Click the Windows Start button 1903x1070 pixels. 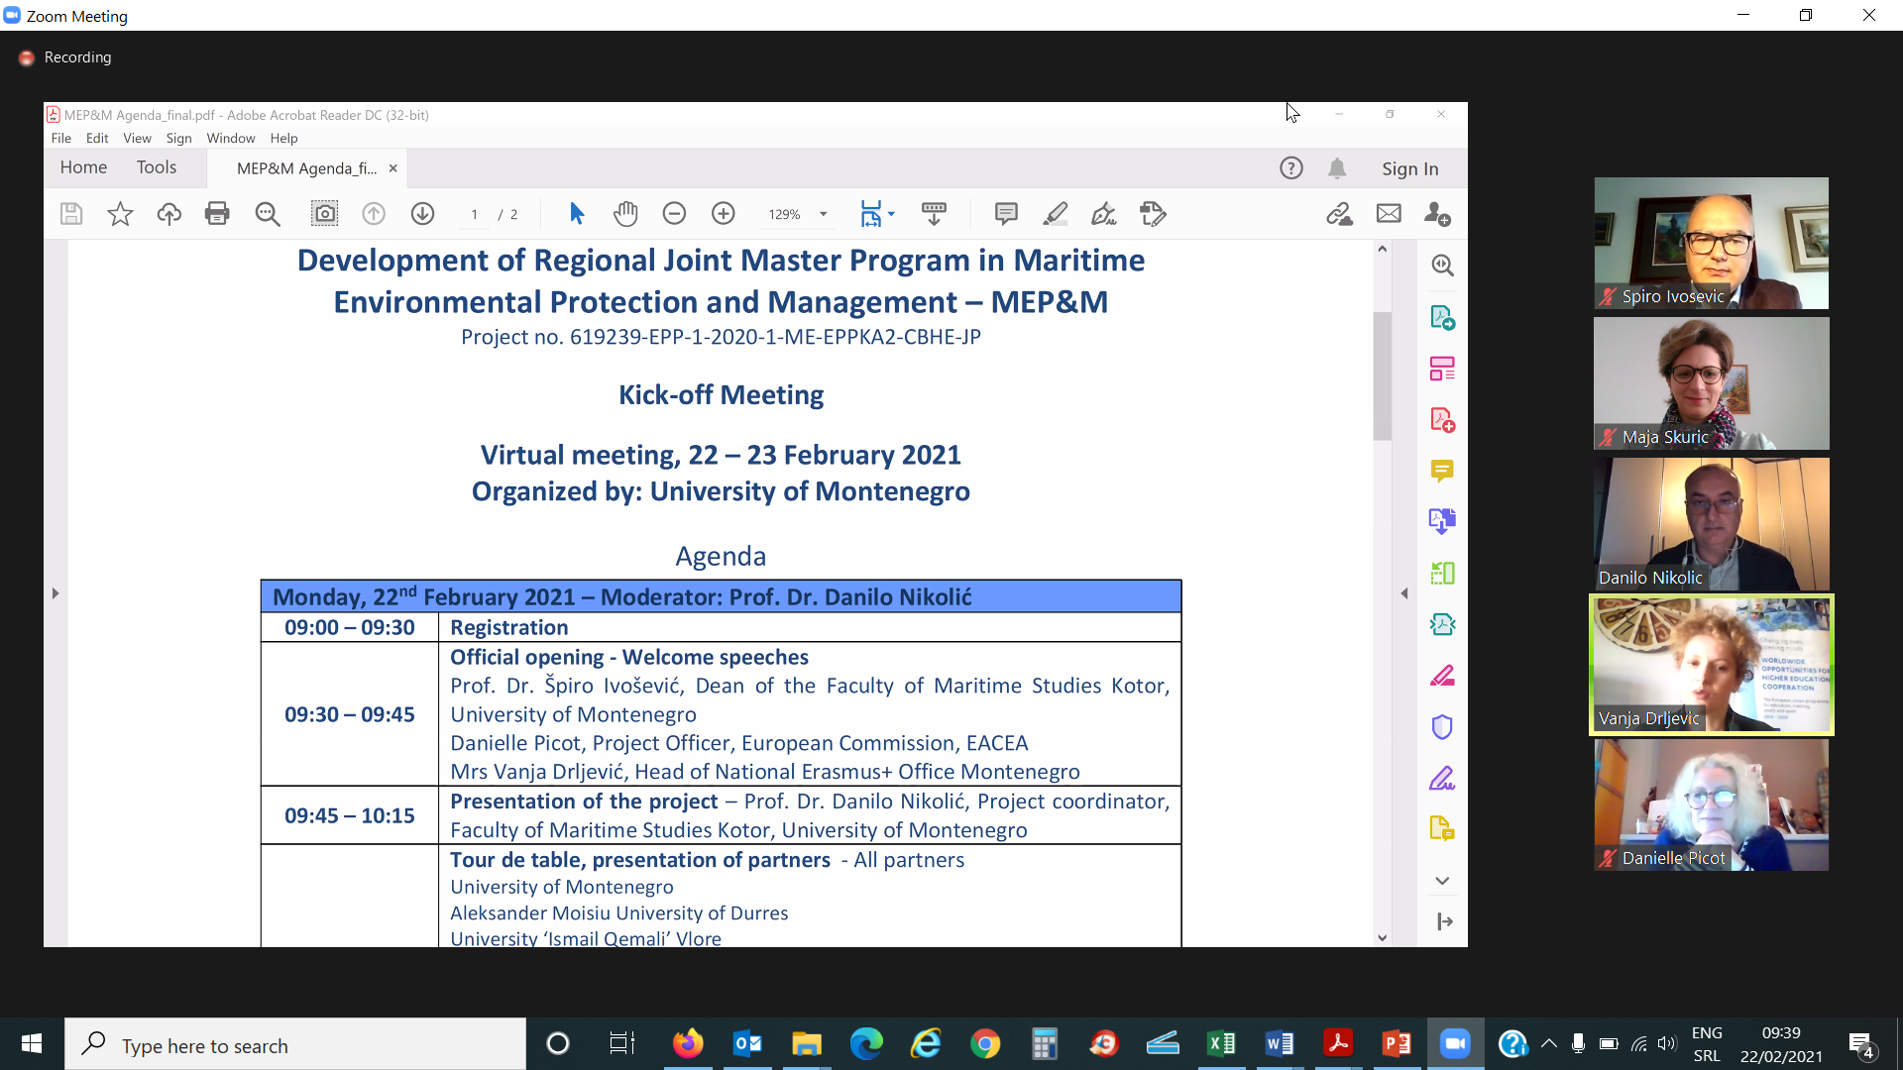click(32, 1044)
